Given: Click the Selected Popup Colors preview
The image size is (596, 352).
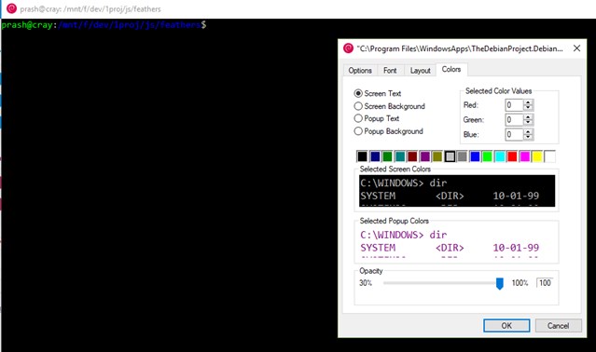Looking at the screenshot, I should (457, 242).
